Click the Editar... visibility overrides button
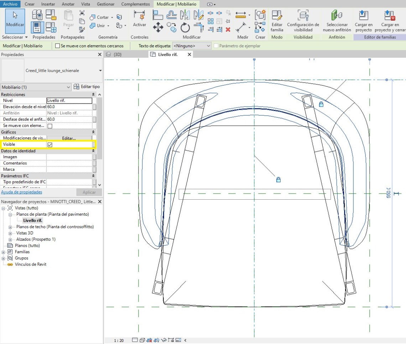 69,138
